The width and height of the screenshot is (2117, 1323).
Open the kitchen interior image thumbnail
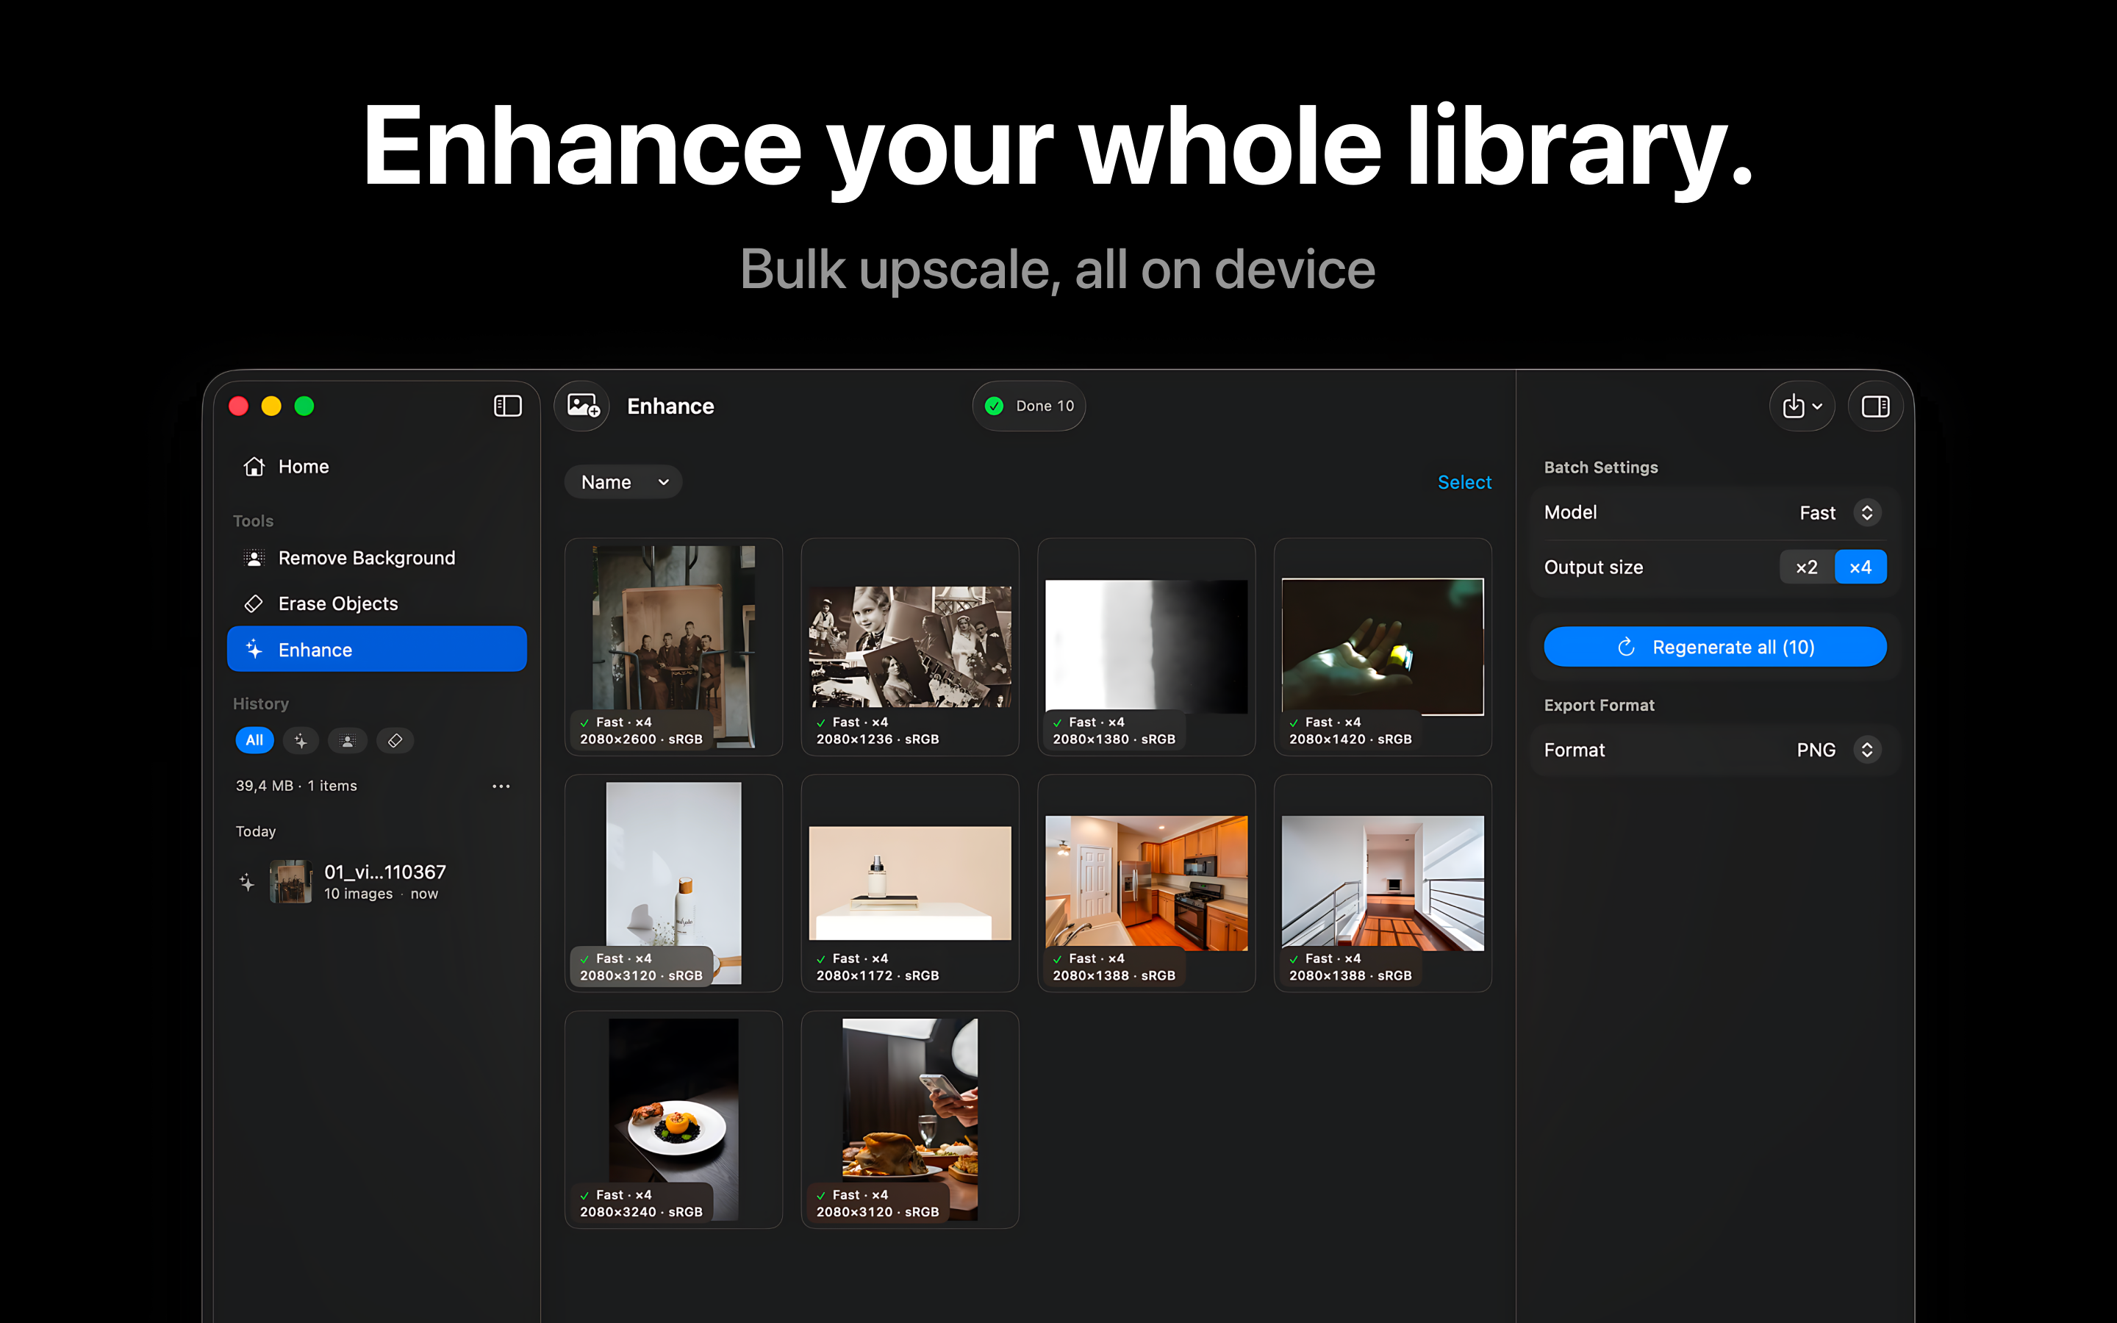(1146, 883)
